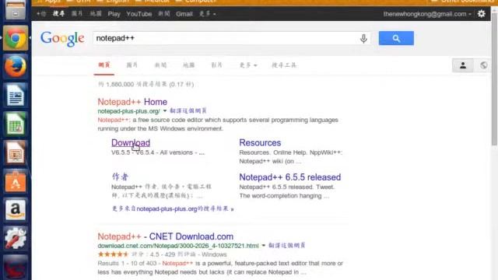Open Notepad++ 6.5.5 released link

290,177
